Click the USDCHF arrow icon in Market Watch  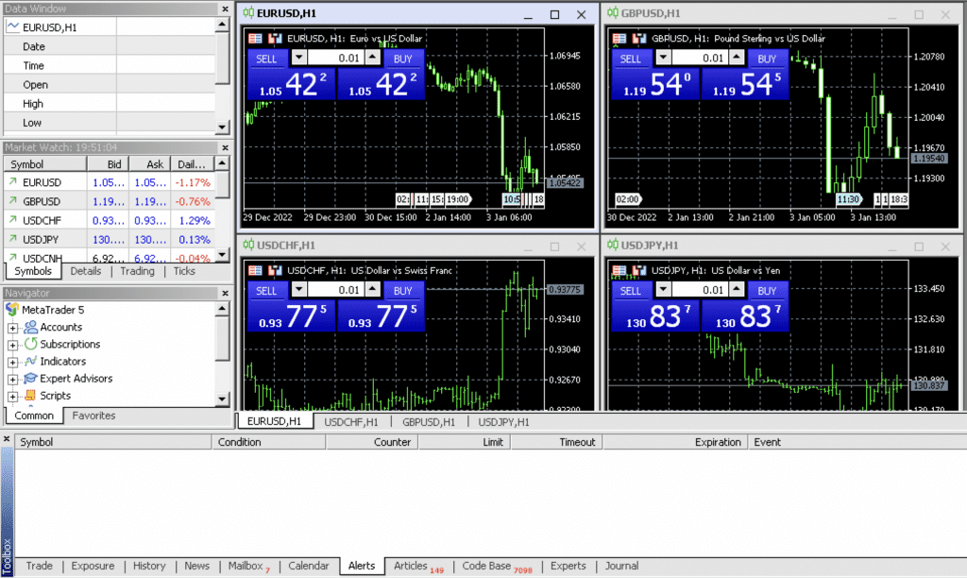[12, 220]
